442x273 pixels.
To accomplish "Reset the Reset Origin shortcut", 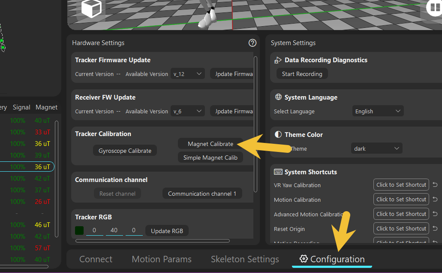I will point(435,229).
